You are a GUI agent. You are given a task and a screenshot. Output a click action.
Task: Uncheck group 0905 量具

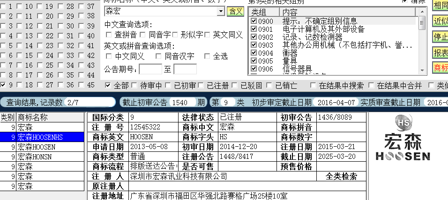tap(254, 61)
